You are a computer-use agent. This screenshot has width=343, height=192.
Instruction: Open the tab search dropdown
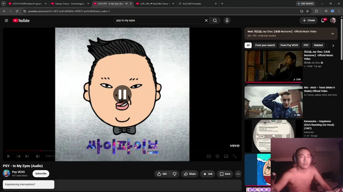click(3, 4)
